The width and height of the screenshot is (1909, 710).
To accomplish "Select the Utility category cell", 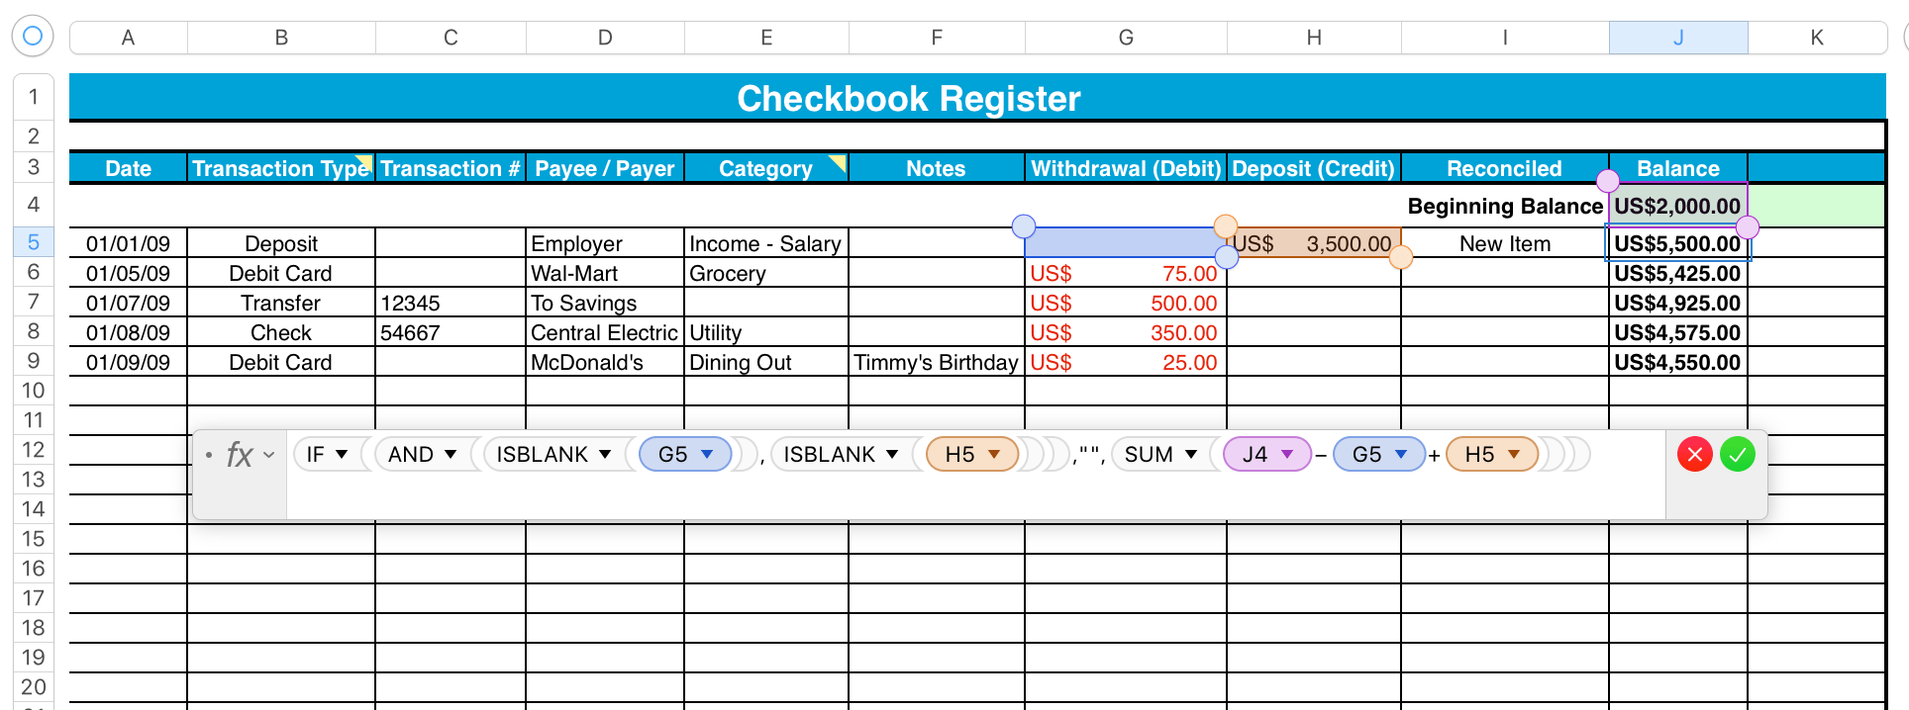I will point(766,332).
